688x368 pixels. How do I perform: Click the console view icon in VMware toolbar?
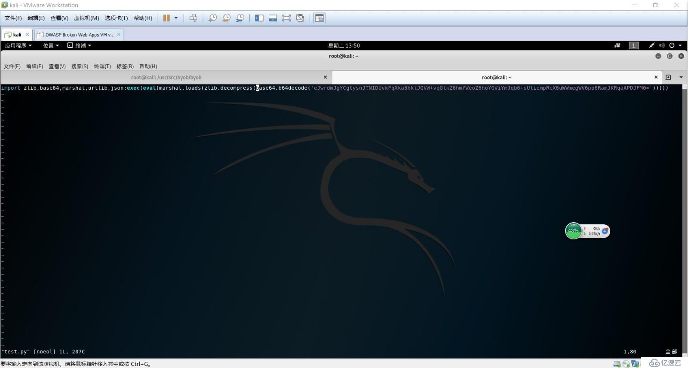319,18
